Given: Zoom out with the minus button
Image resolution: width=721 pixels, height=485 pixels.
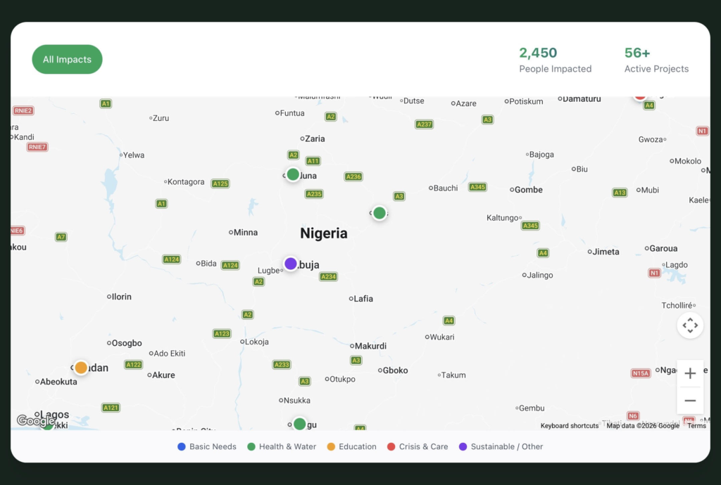Looking at the screenshot, I should (690, 401).
